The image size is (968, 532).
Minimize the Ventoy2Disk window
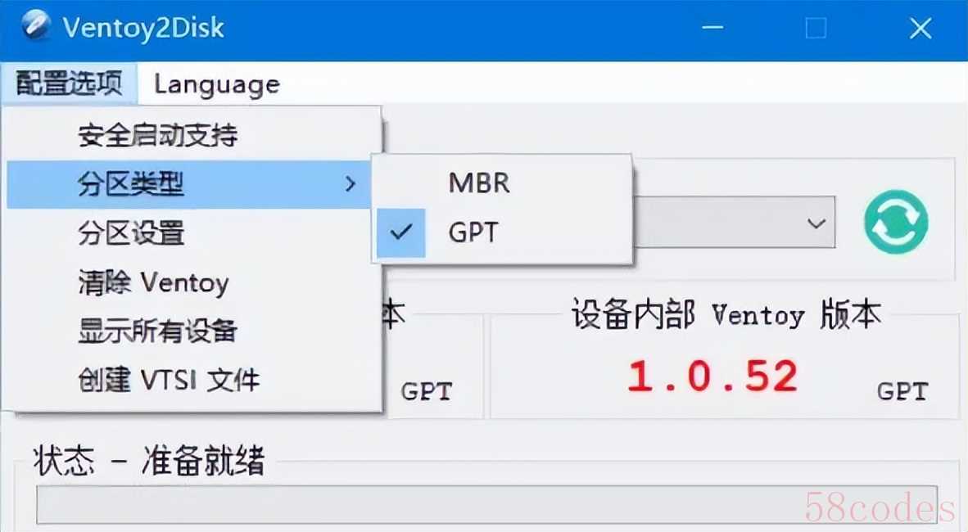[x=712, y=27]
